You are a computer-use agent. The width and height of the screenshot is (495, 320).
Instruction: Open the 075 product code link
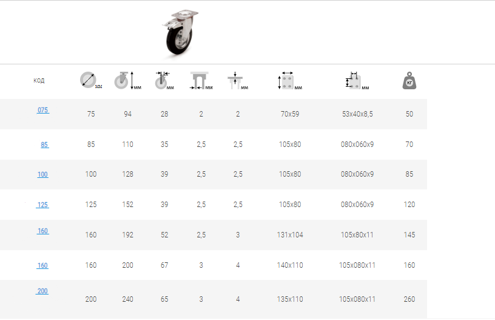[x=42, y=111]
